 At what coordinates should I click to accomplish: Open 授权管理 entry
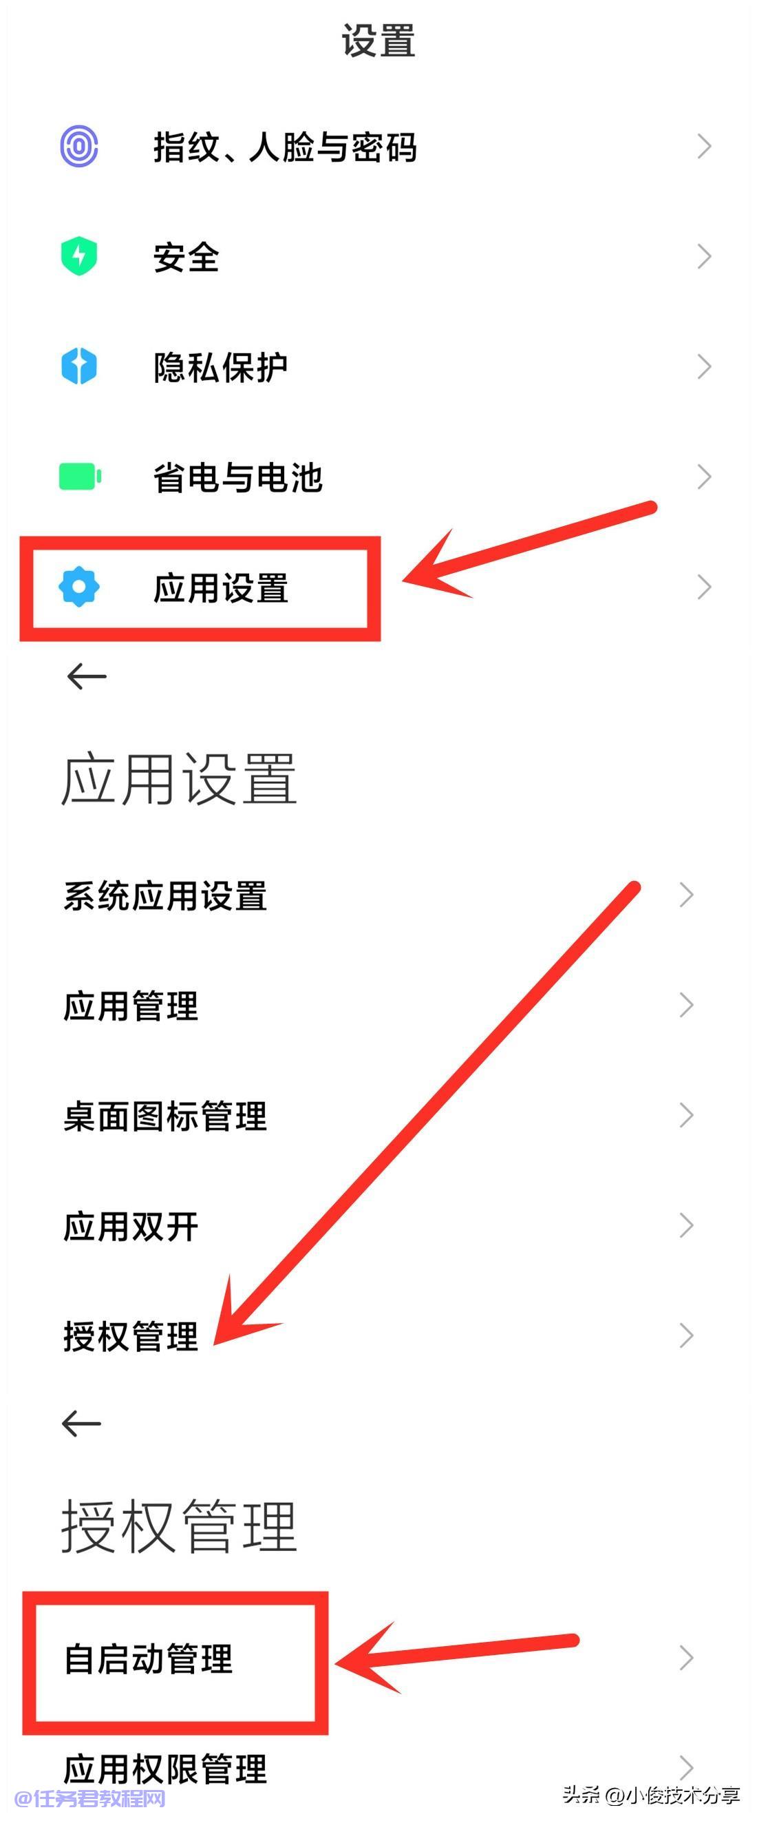pyautogui.click(x=378, y=1335)
